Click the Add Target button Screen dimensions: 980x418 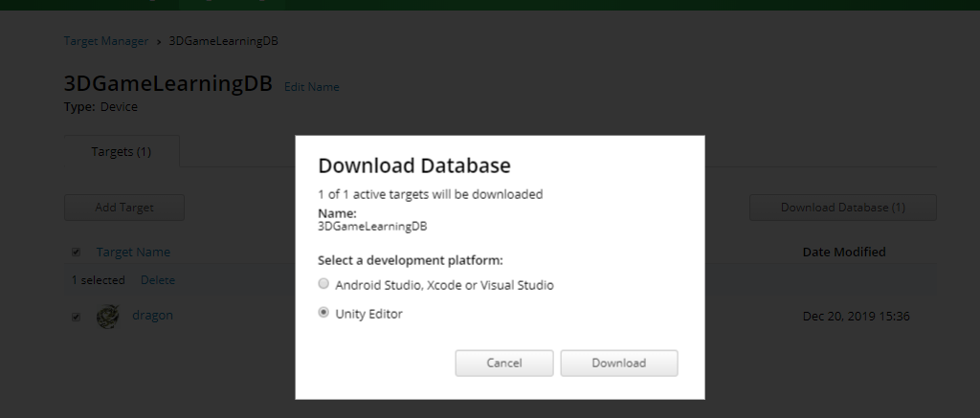pos(123,208)
